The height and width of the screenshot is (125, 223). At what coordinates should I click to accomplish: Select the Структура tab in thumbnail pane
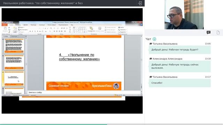point(14,36)
